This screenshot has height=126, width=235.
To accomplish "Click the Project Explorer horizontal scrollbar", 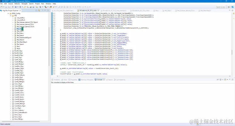I will tap(21, 121).
